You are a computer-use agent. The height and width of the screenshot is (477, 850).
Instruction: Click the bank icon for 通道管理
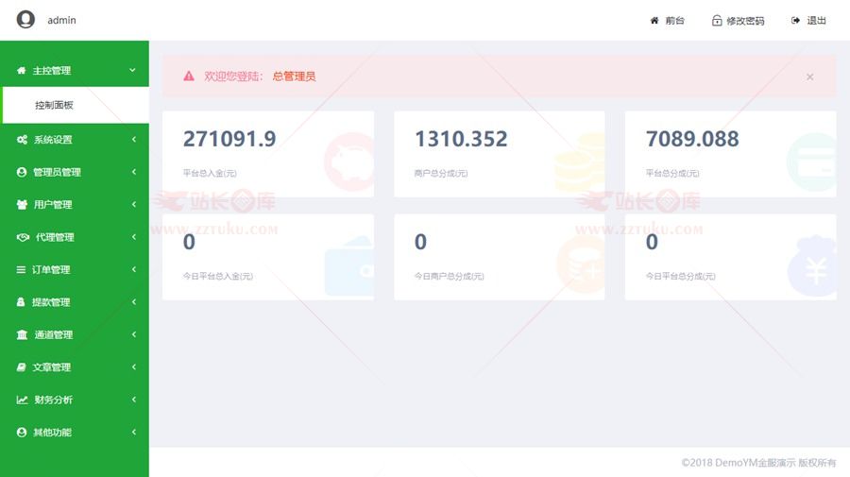click(22, 335)
